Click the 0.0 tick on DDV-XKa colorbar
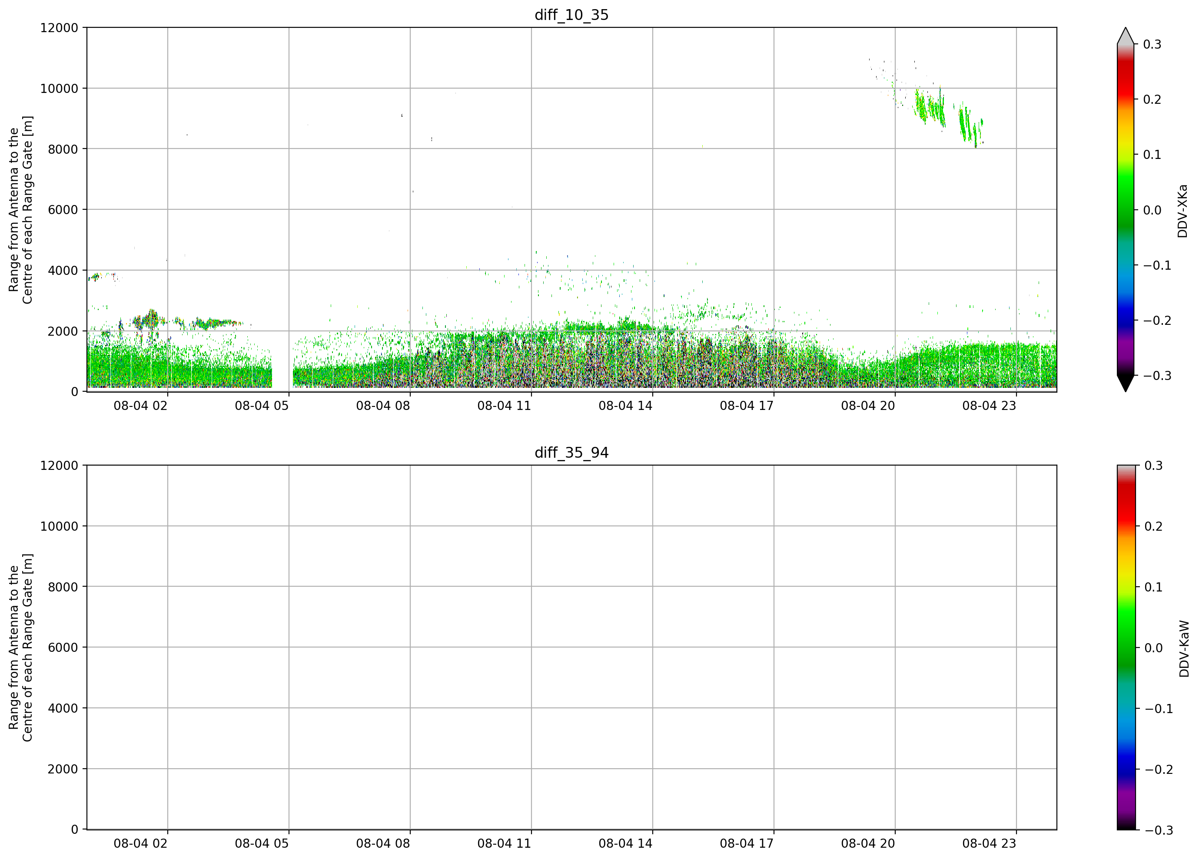The height and width of the screenshot is (859, 1199). (1152, 210)
